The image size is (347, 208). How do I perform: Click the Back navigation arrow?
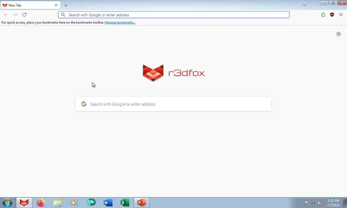tap(6, 15)
